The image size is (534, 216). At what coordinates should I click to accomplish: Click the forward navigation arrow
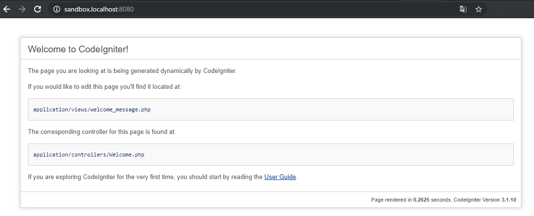pyautogui.click(x=22, y=9)
